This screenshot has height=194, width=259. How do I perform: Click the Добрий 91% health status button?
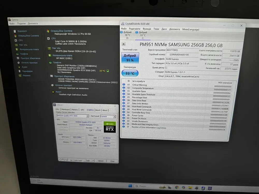[x=130, y=58]
